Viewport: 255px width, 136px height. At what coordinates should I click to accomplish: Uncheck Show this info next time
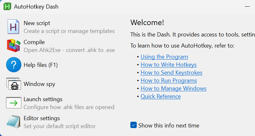tap(134, 125)
